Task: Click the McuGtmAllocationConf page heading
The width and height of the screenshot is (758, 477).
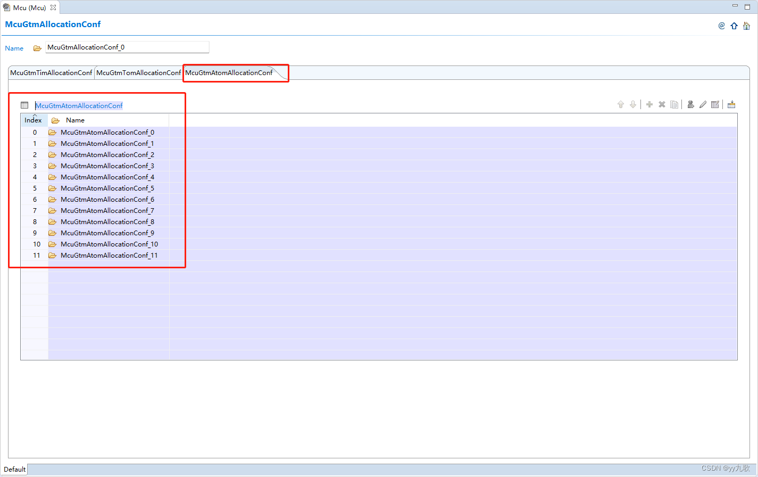Action: [53, 24]
